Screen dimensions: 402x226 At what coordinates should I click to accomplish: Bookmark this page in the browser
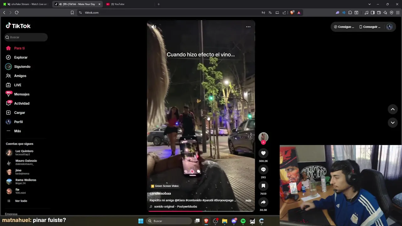pos(72,13)
